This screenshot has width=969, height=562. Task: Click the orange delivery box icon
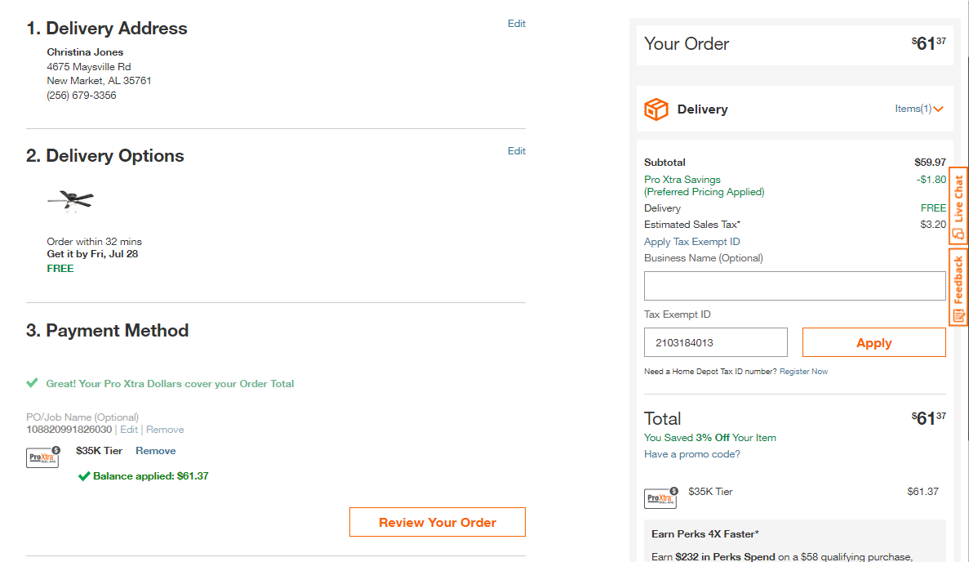pos(656,109)
